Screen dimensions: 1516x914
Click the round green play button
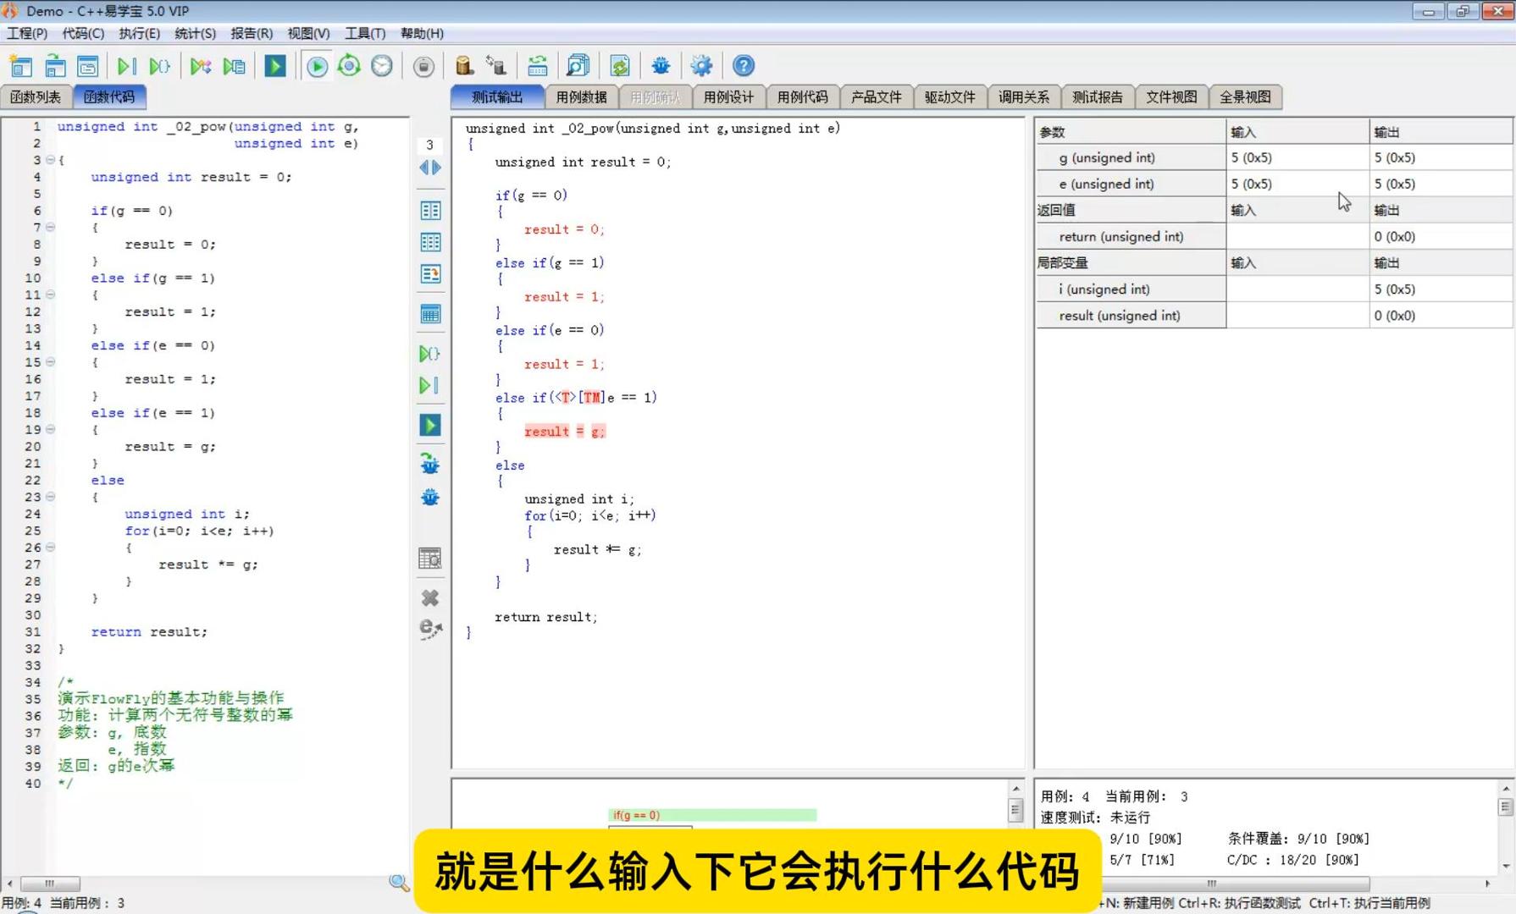point(317,66)
